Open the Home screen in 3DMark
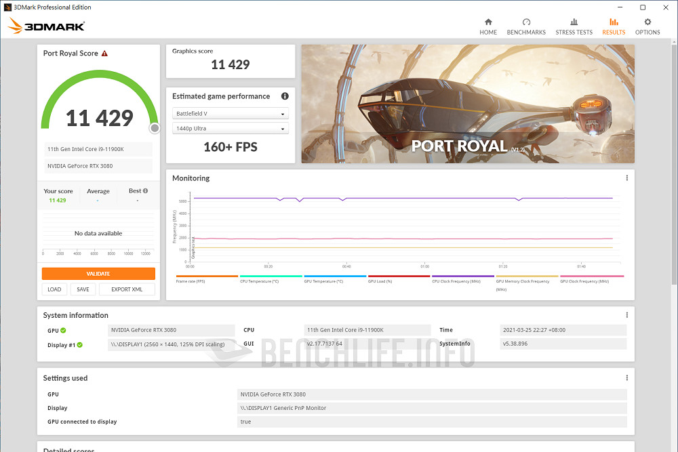Image resolution: width=678 pixels, height=452 pixels. coord(488,27)
